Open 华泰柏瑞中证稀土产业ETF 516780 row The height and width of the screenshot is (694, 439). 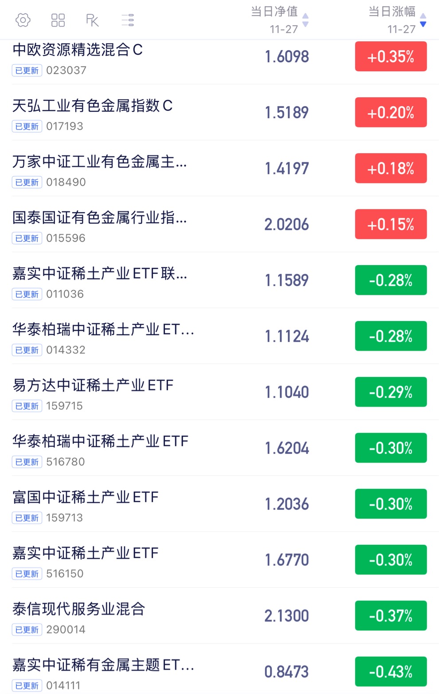pyautogui.click(x=219, y=448)
